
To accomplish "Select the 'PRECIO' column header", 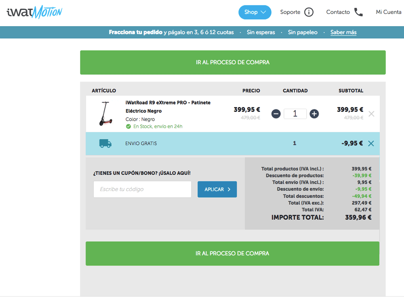I will (x=251, y=90).
